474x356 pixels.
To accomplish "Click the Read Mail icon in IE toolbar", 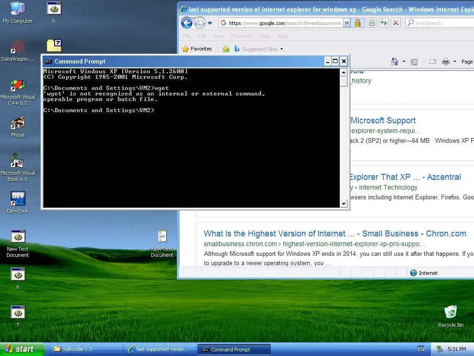I will (433, 62).
